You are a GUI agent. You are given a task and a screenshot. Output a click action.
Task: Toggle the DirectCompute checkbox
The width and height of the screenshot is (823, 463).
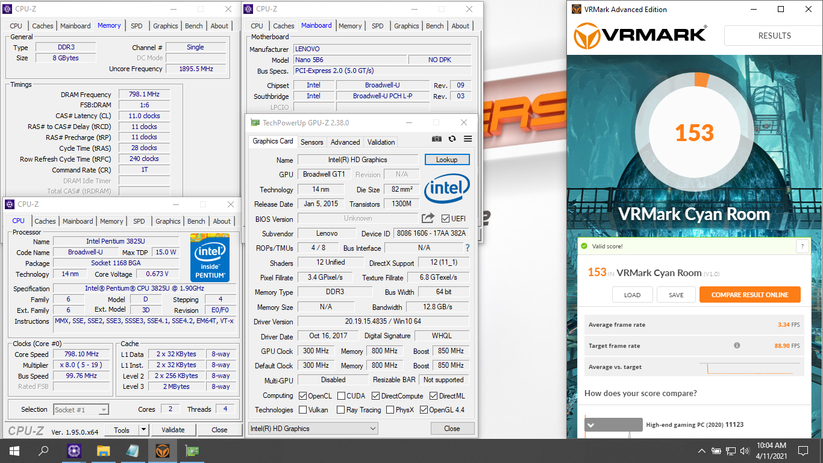(375, 396)
